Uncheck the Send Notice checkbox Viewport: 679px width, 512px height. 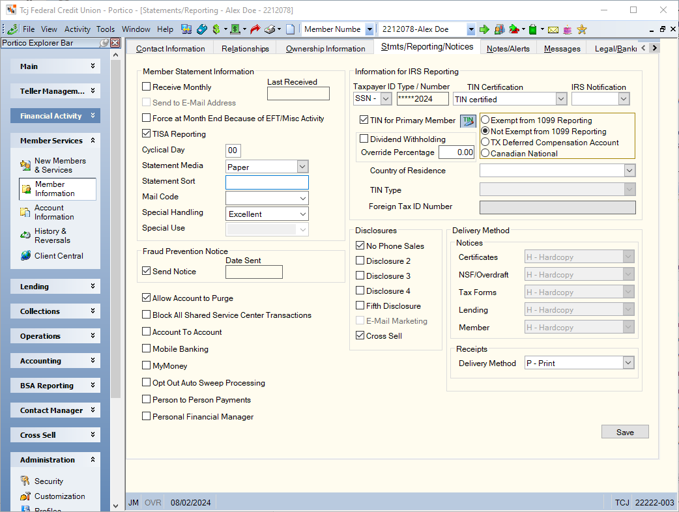point(147,271)
